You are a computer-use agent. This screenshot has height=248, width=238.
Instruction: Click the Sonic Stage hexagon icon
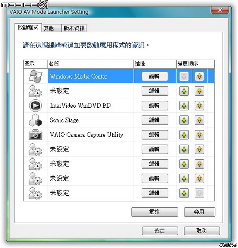click(x=35, y=120)
